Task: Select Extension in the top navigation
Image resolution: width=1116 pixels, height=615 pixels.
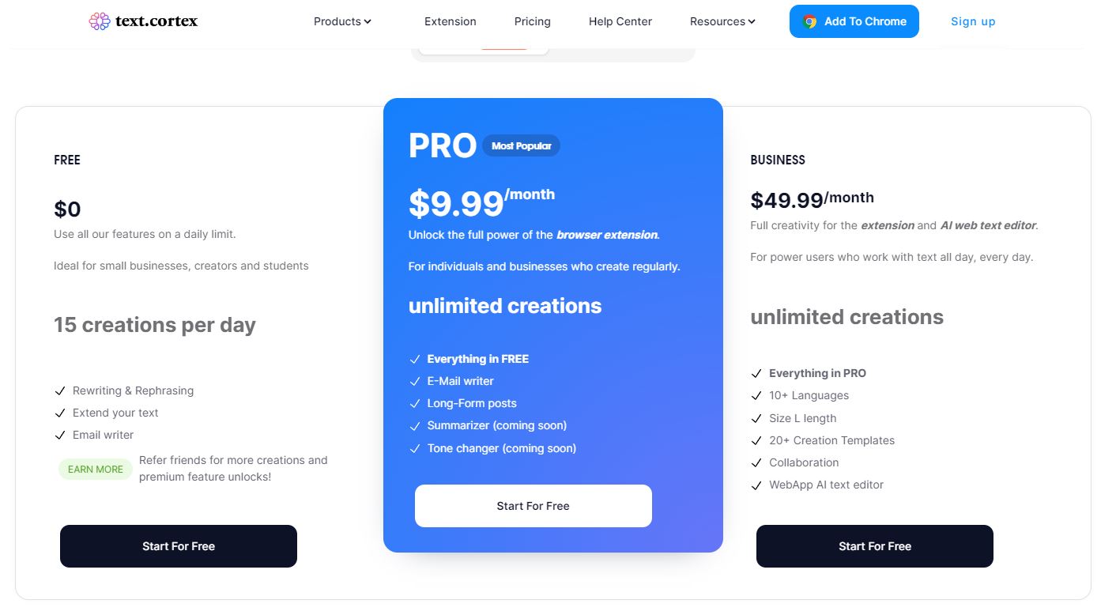Action: pos(450,21)
